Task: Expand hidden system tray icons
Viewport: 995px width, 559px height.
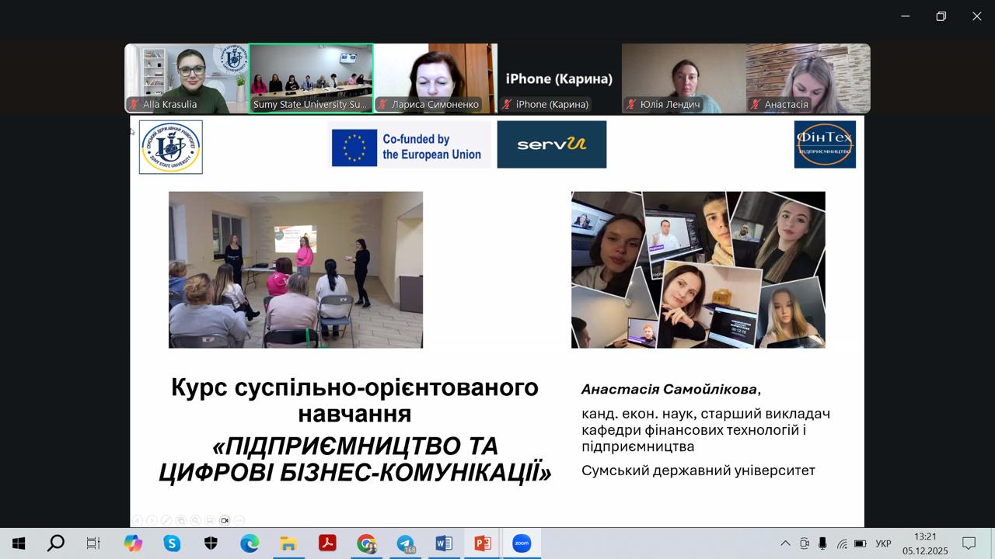Action: click(x=785, y=543)
